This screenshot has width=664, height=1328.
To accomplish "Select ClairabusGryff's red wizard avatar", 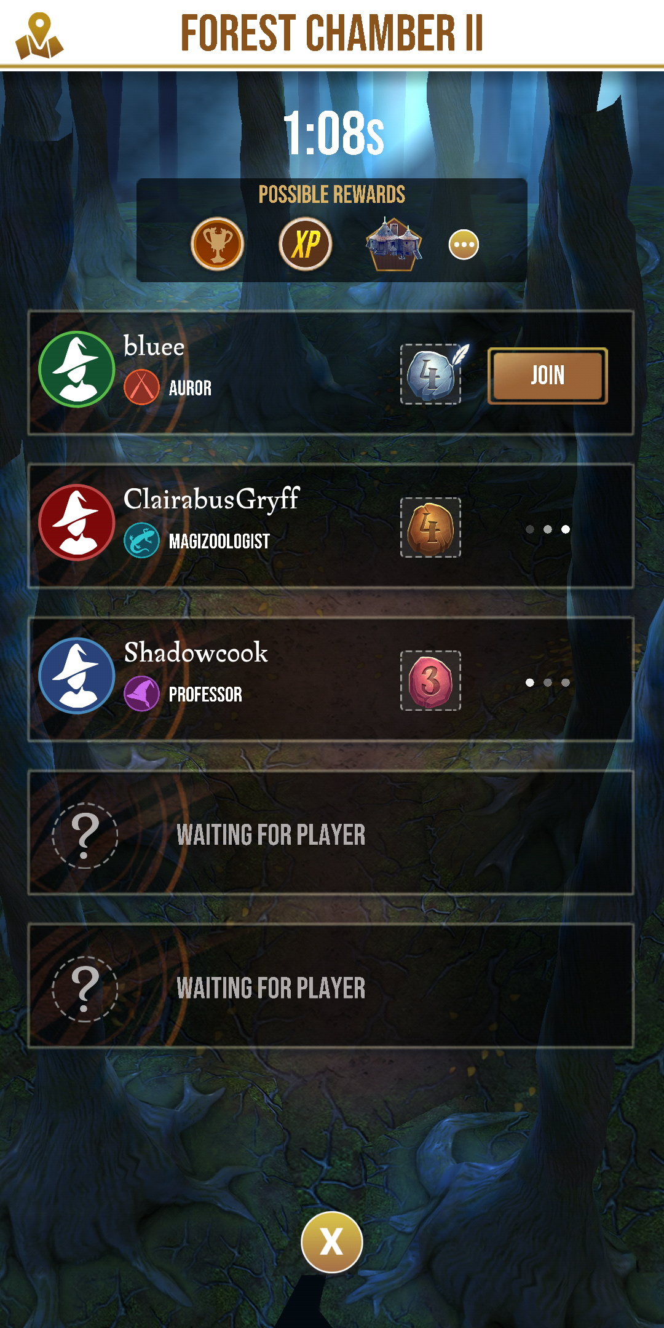I will (x=77, y=522).
